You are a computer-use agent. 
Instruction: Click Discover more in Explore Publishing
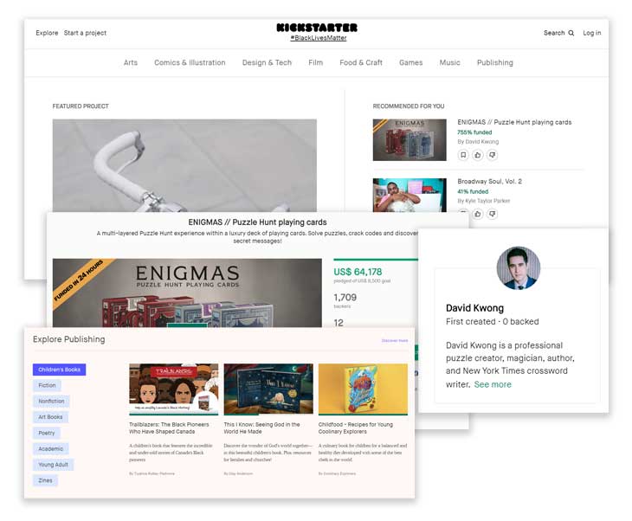click(x=395, y=341)
